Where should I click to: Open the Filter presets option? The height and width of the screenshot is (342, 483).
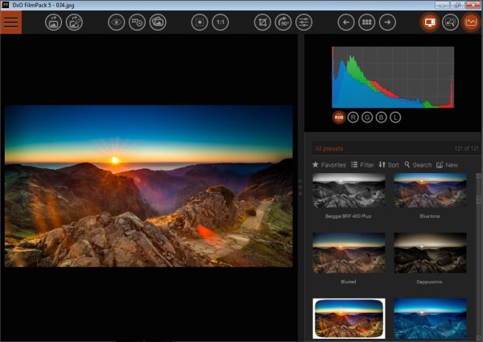tap(362, 164)
